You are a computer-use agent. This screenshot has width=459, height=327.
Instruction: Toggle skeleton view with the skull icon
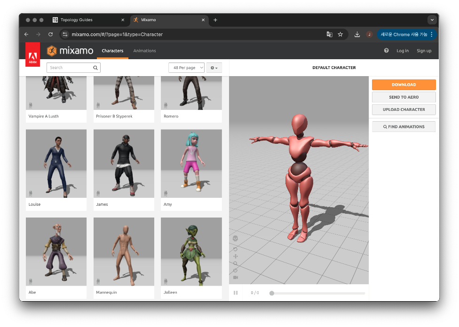[x=236, y=238]
